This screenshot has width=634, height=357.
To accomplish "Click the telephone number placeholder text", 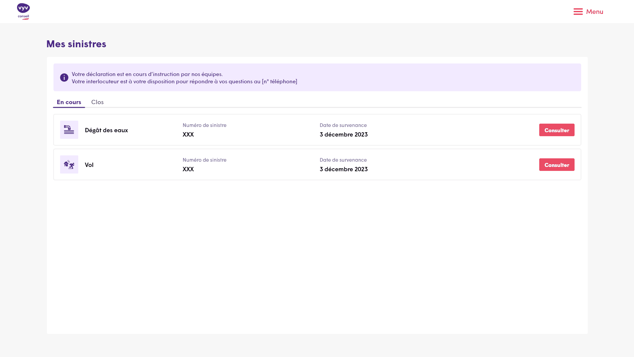I will tap(279, 81).
